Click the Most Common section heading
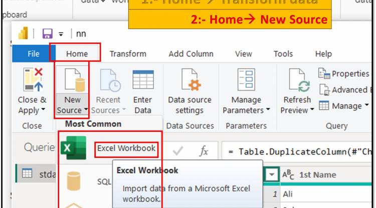 [x=93, y=124]
